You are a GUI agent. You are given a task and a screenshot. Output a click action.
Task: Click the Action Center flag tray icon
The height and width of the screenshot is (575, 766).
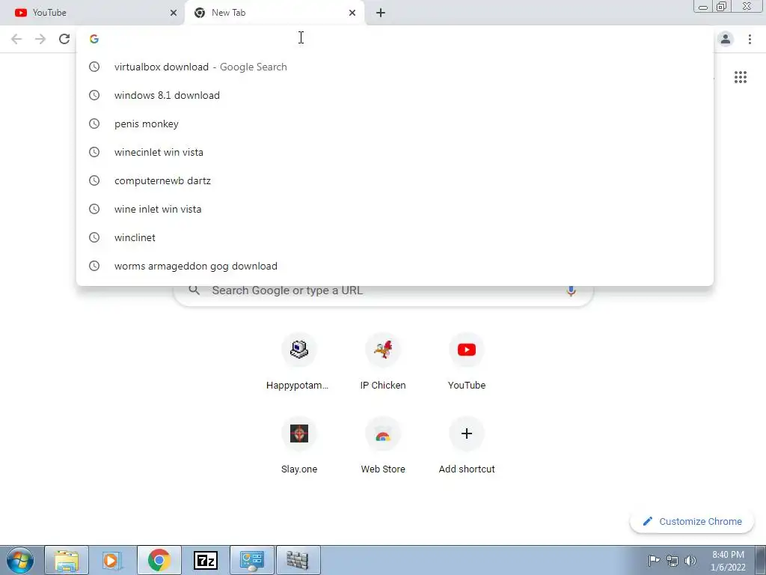[x=654, y=560]
